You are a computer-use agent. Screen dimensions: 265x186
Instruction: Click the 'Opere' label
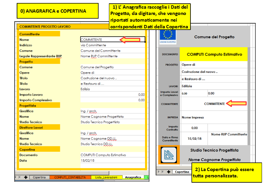[24, 73]
